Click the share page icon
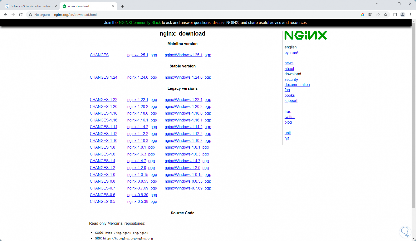 click(x=378, y=15)
